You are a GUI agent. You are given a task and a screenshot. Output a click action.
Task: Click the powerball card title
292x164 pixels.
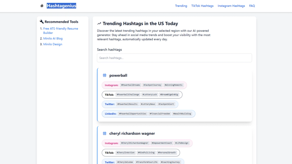coord(118,75)
